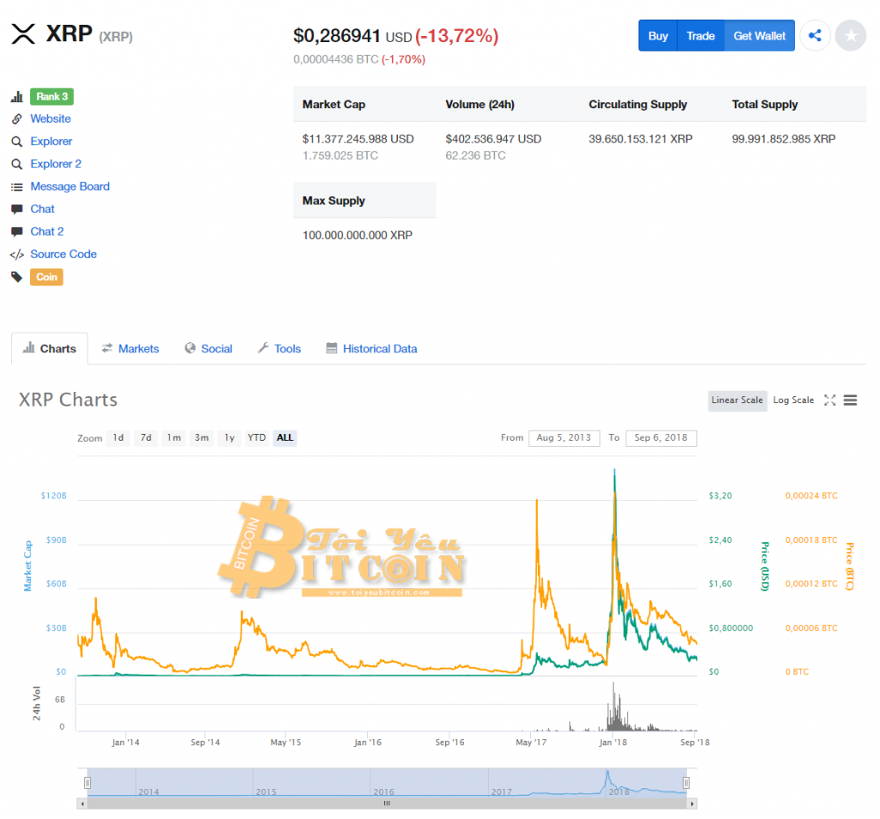Click the star watchlist icon
Screen dimensions: 880x819
click(851, 36)
